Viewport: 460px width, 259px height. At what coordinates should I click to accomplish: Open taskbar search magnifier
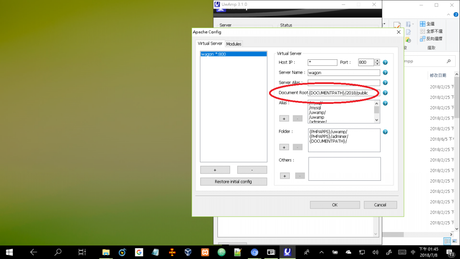click(x=58, y=252)
